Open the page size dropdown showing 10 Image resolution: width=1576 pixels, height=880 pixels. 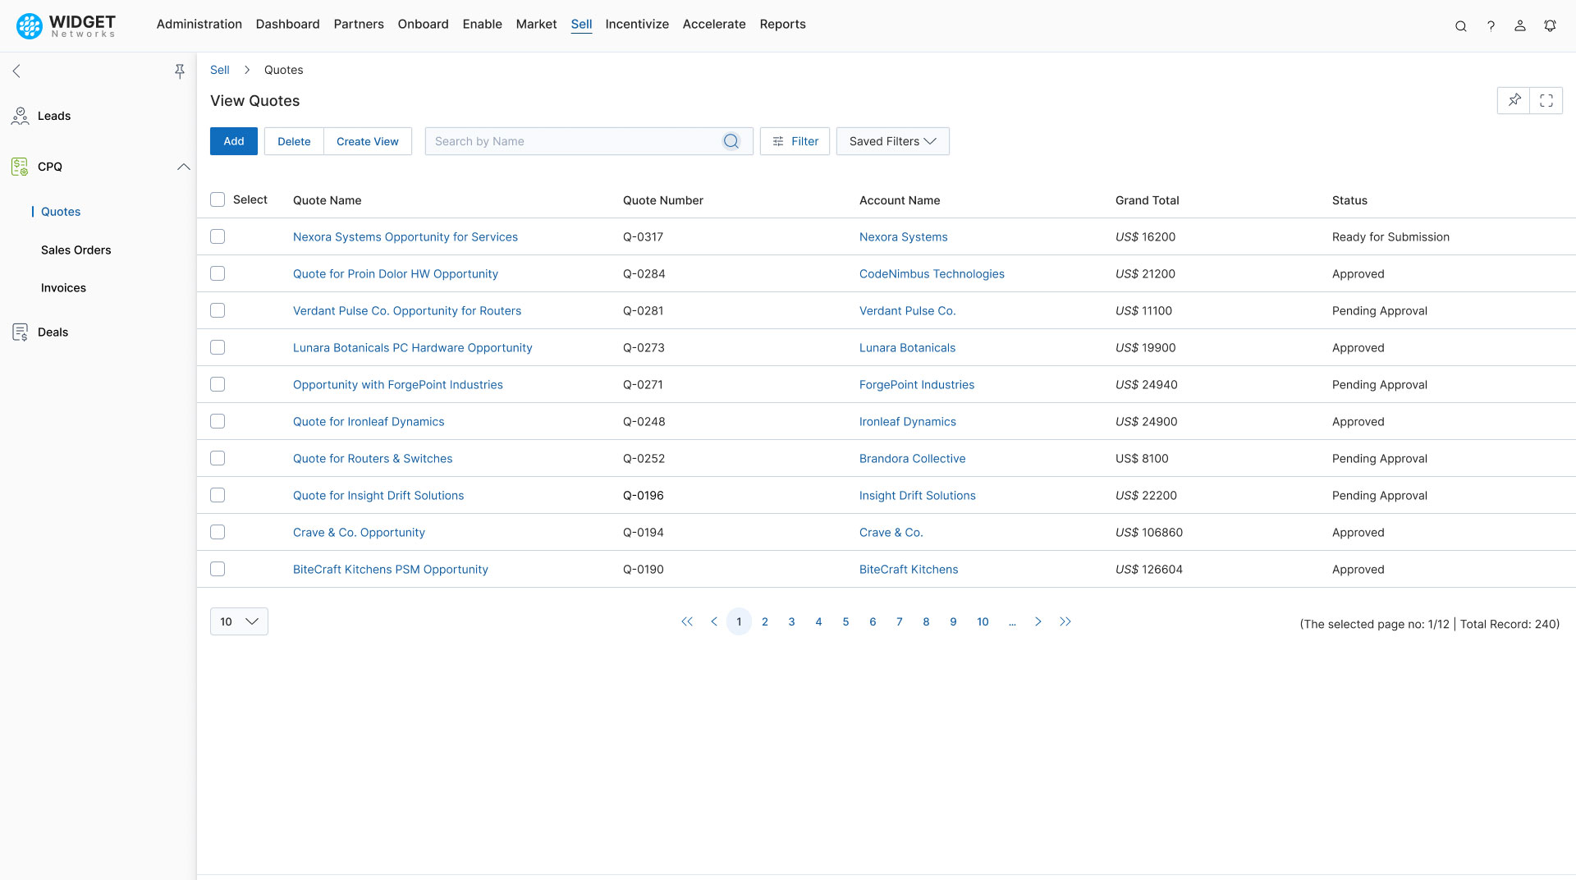tap(239, 621)
